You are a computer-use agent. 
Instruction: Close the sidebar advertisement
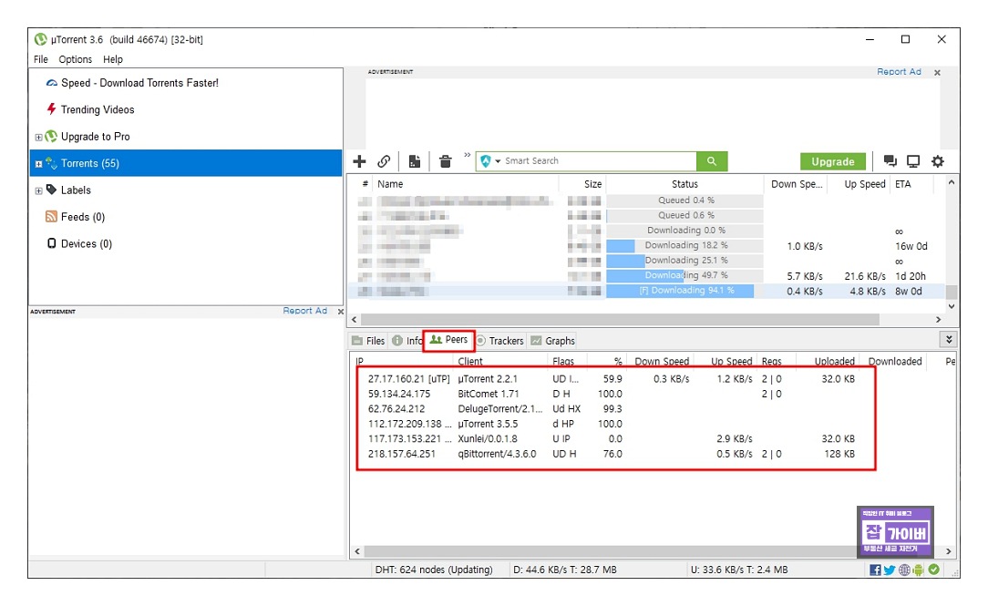click(340, 311)
